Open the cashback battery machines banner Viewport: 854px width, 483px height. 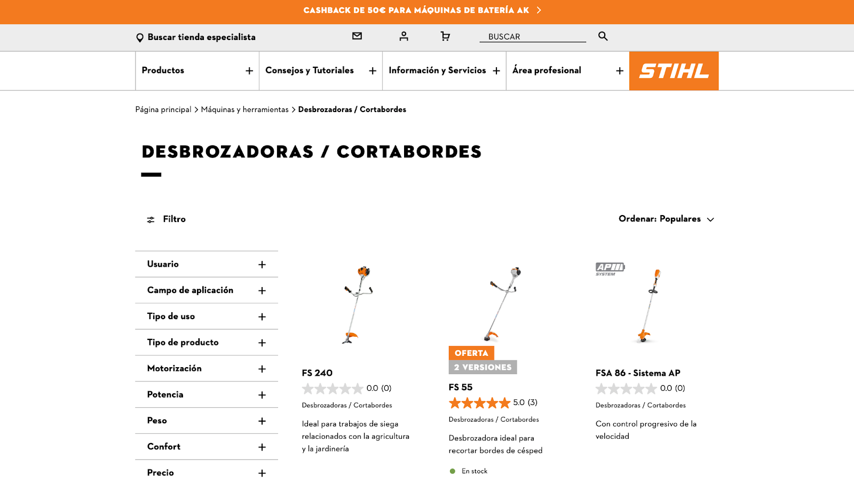tap(422, 10)
